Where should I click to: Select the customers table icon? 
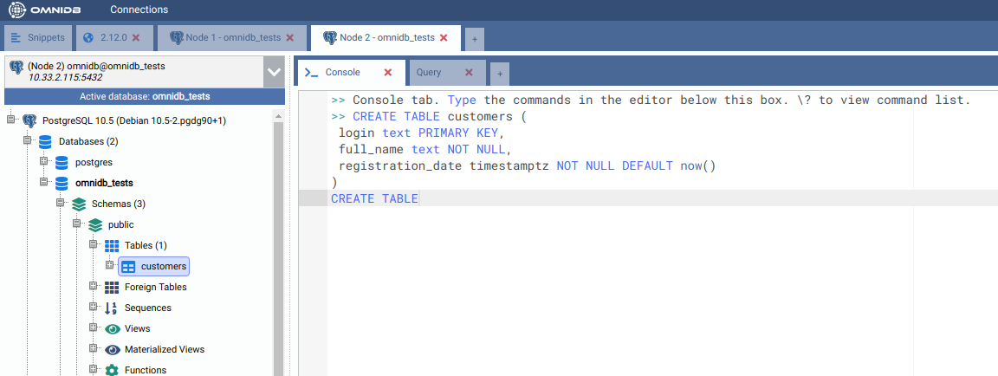(x=128, y=266)
